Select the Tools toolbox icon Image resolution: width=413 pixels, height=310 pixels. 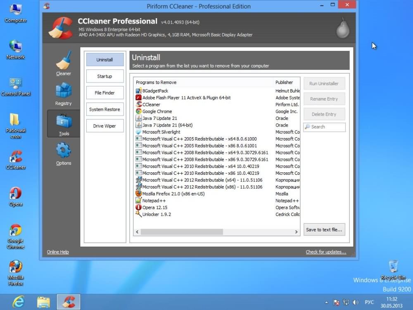tap(64, 123)
